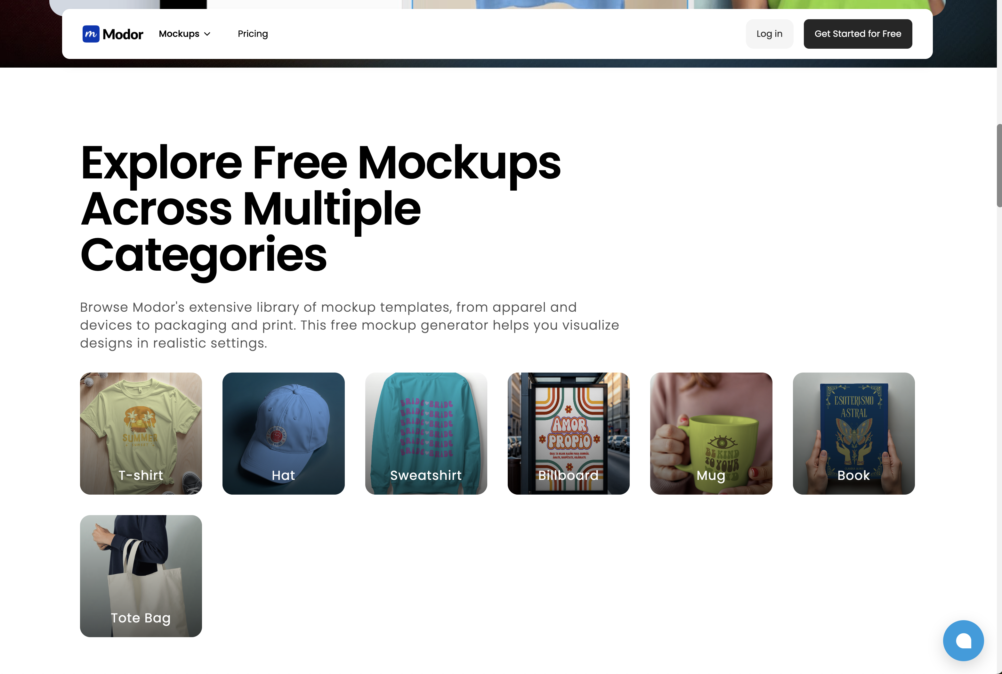Open the Tote Bag mockup category
The image size is (1002, 674).
coord(141,576)
